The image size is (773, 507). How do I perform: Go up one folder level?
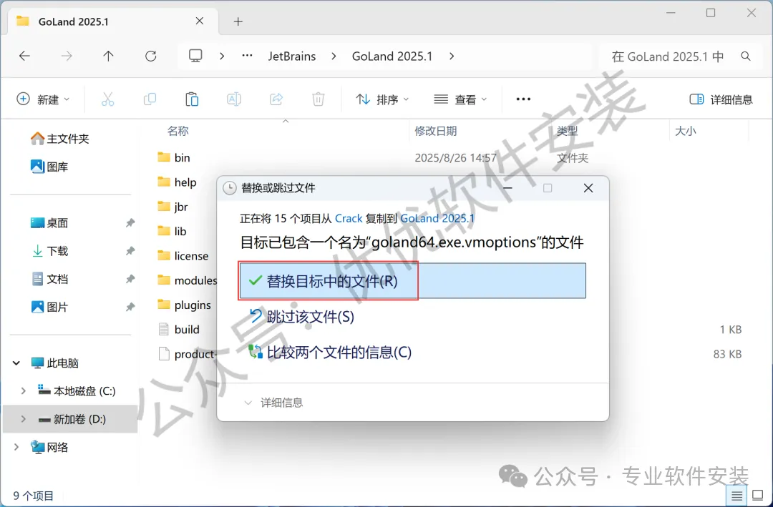point(109,56)
